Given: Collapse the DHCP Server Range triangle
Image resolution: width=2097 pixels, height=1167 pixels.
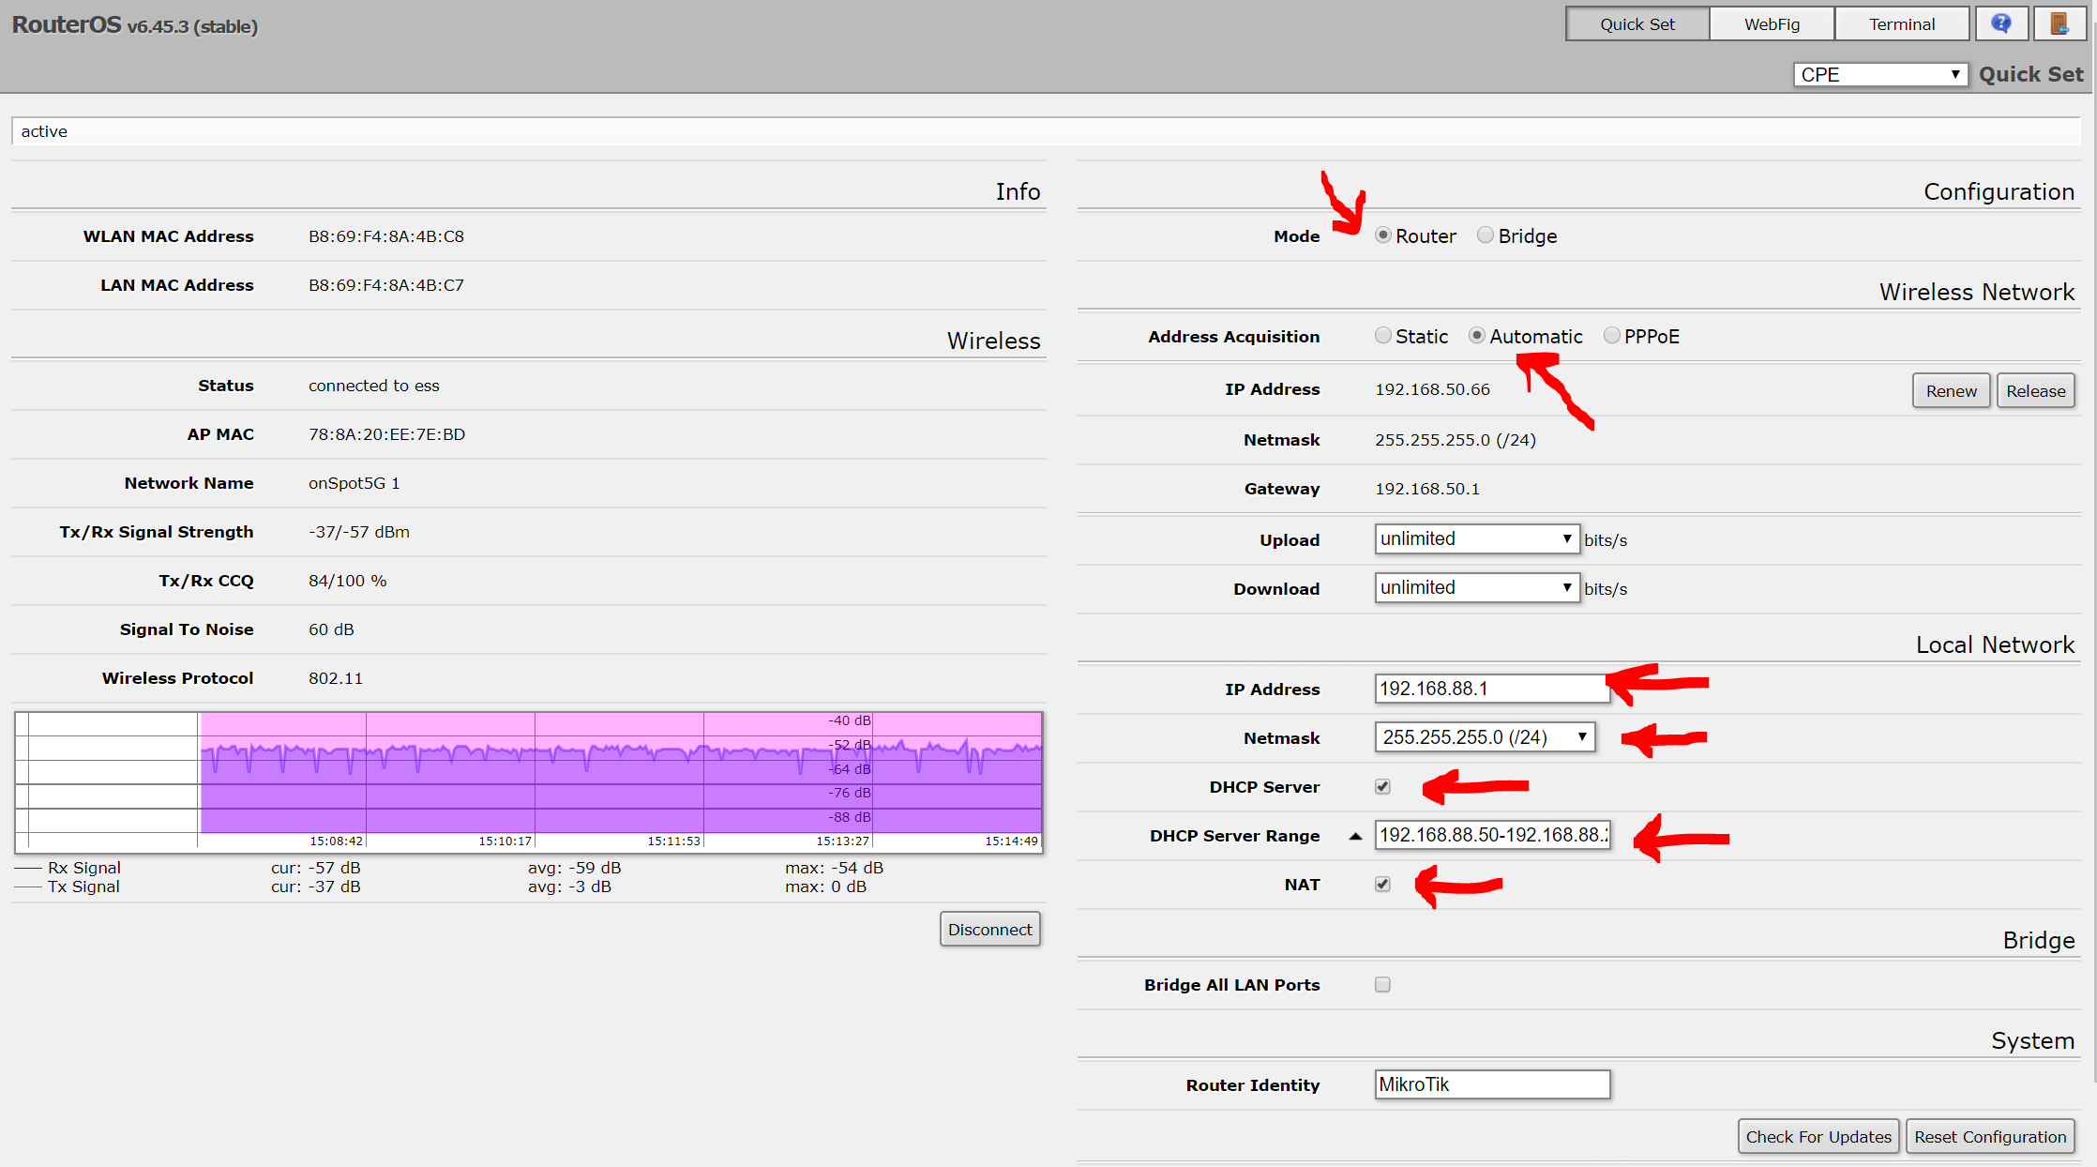Looking at the screenshot, I should pyautogui.click(x=1355, y=836).
